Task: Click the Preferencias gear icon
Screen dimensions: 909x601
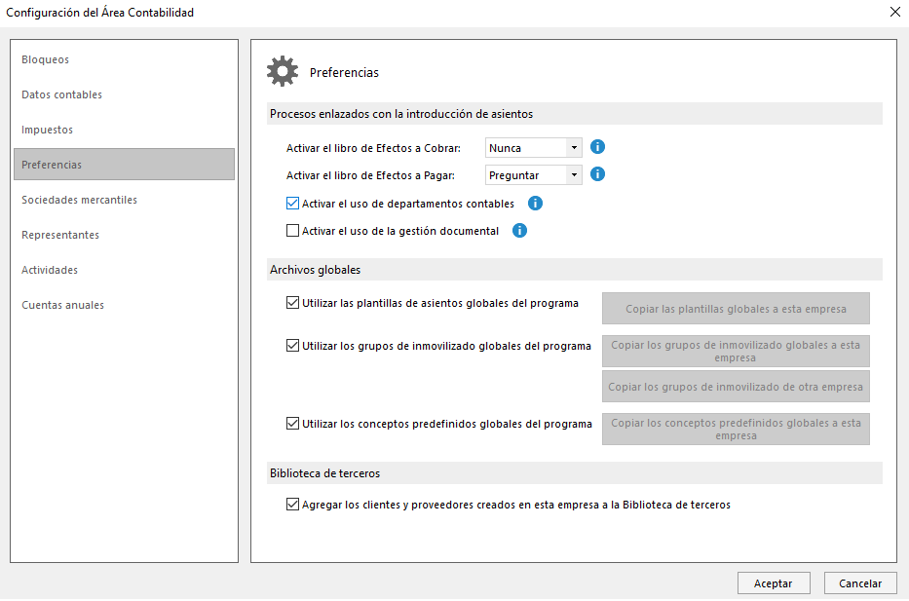Action: coord(283,71)
